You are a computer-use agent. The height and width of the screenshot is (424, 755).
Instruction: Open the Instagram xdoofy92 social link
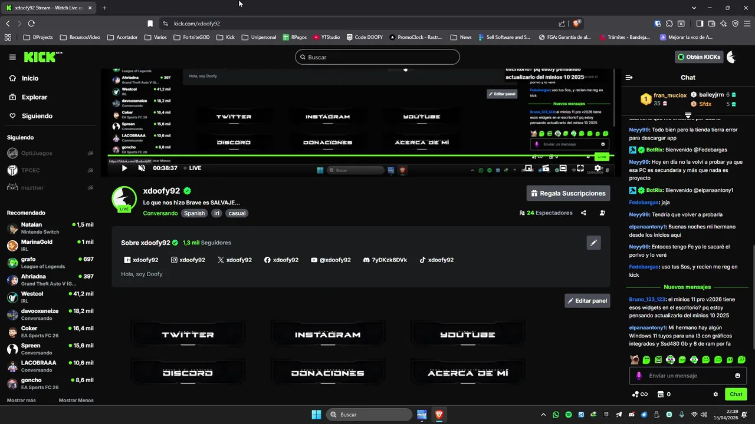pyautogui.click(x=188, y=260)
